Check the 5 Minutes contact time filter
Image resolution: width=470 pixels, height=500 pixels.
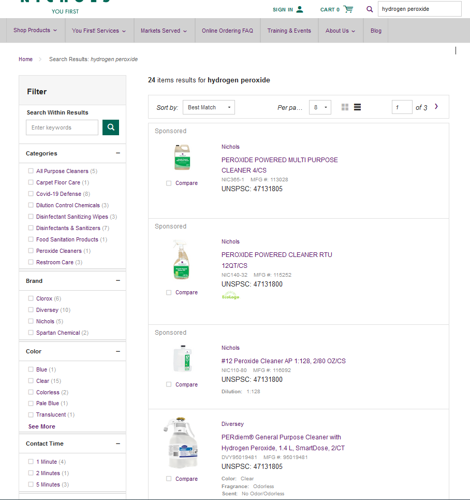pyautogui.click(x=31, y=484)
